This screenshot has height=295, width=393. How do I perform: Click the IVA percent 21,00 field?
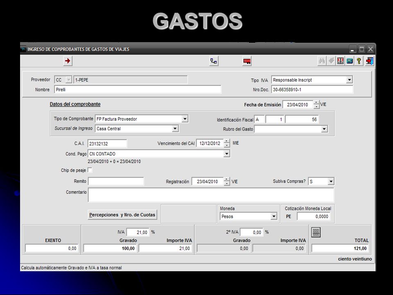tap(138, 232)
